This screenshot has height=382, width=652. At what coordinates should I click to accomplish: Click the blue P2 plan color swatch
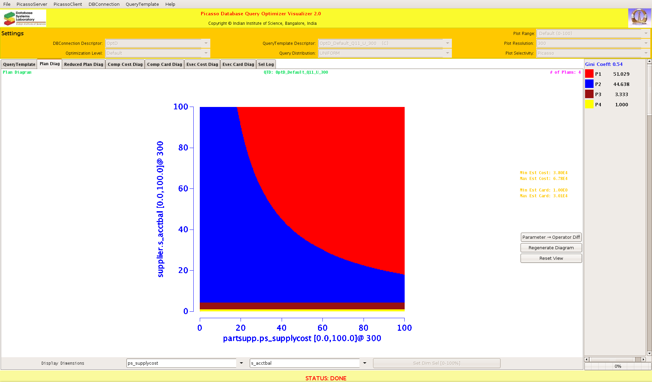click(589, 84)
